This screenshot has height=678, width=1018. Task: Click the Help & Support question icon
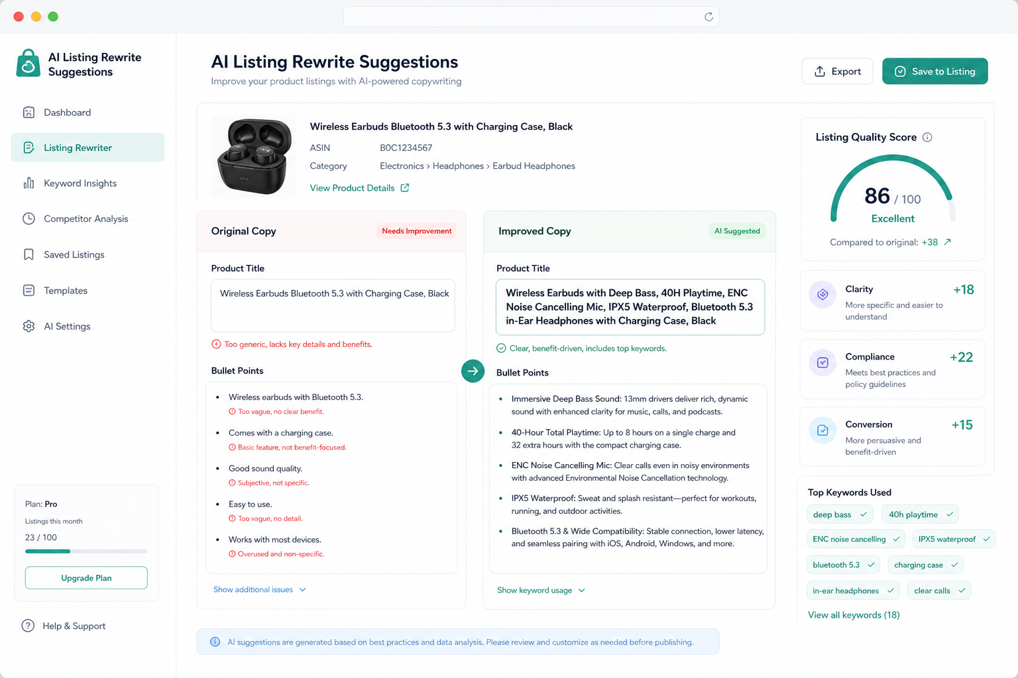28,626
